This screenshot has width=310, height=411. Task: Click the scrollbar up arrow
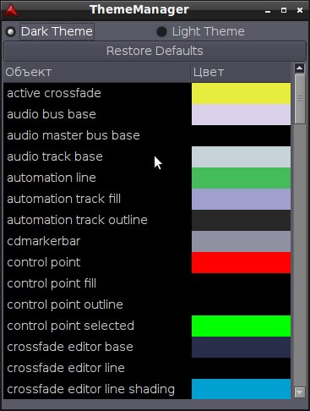300,68
